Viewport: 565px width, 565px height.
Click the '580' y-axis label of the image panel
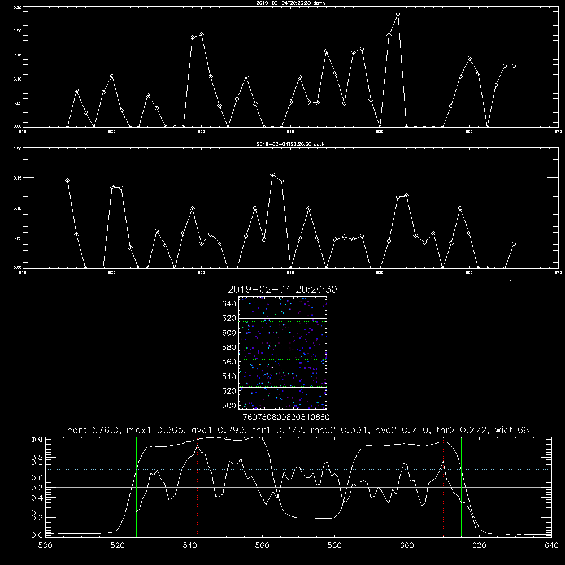coord(229,347)
